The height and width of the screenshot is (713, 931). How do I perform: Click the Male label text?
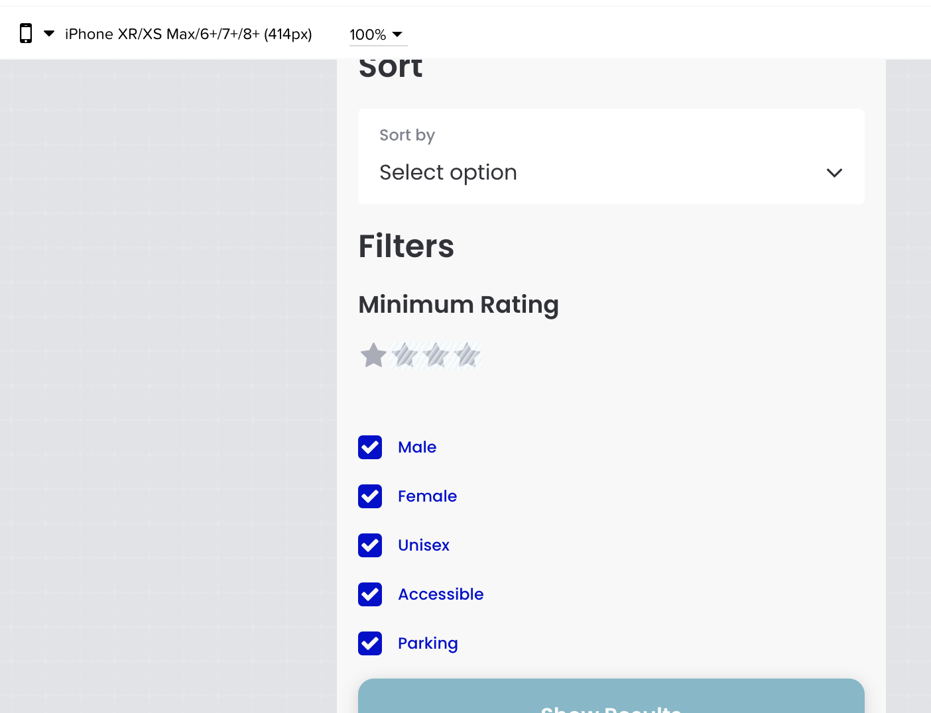tap(417, 447)
